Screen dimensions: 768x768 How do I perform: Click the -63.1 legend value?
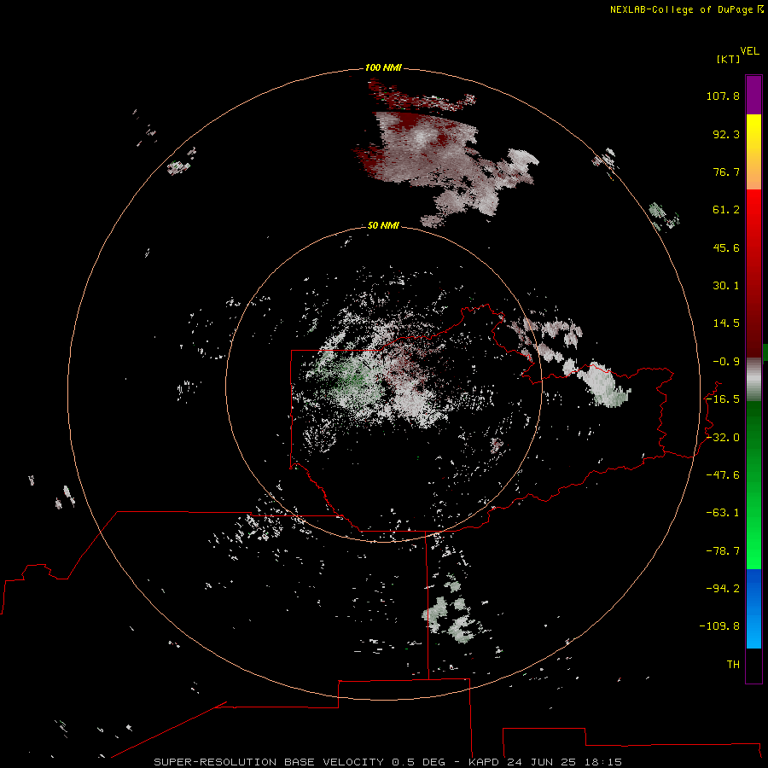pos(723,513)
